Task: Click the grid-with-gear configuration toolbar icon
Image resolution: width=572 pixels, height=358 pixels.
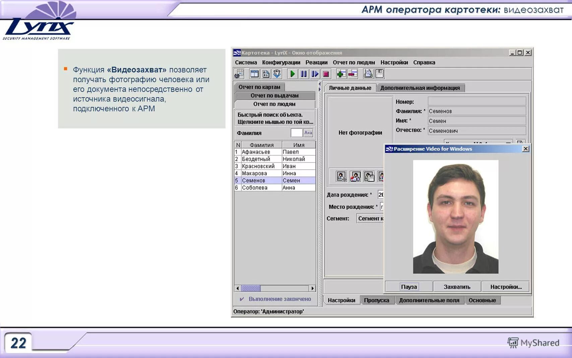Action: [x=239, y=74]
